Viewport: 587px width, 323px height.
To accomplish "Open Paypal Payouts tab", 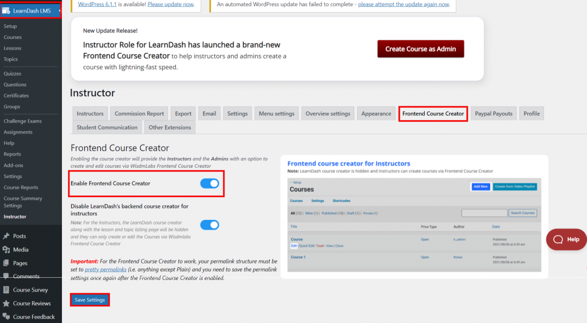I will tap(494, 113).
